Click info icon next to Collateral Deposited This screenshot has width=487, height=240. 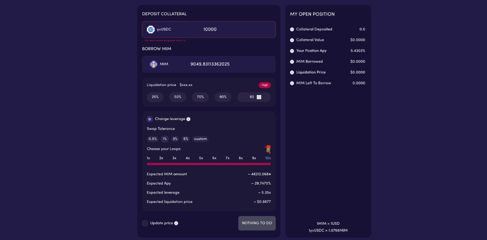click(292, 29)
